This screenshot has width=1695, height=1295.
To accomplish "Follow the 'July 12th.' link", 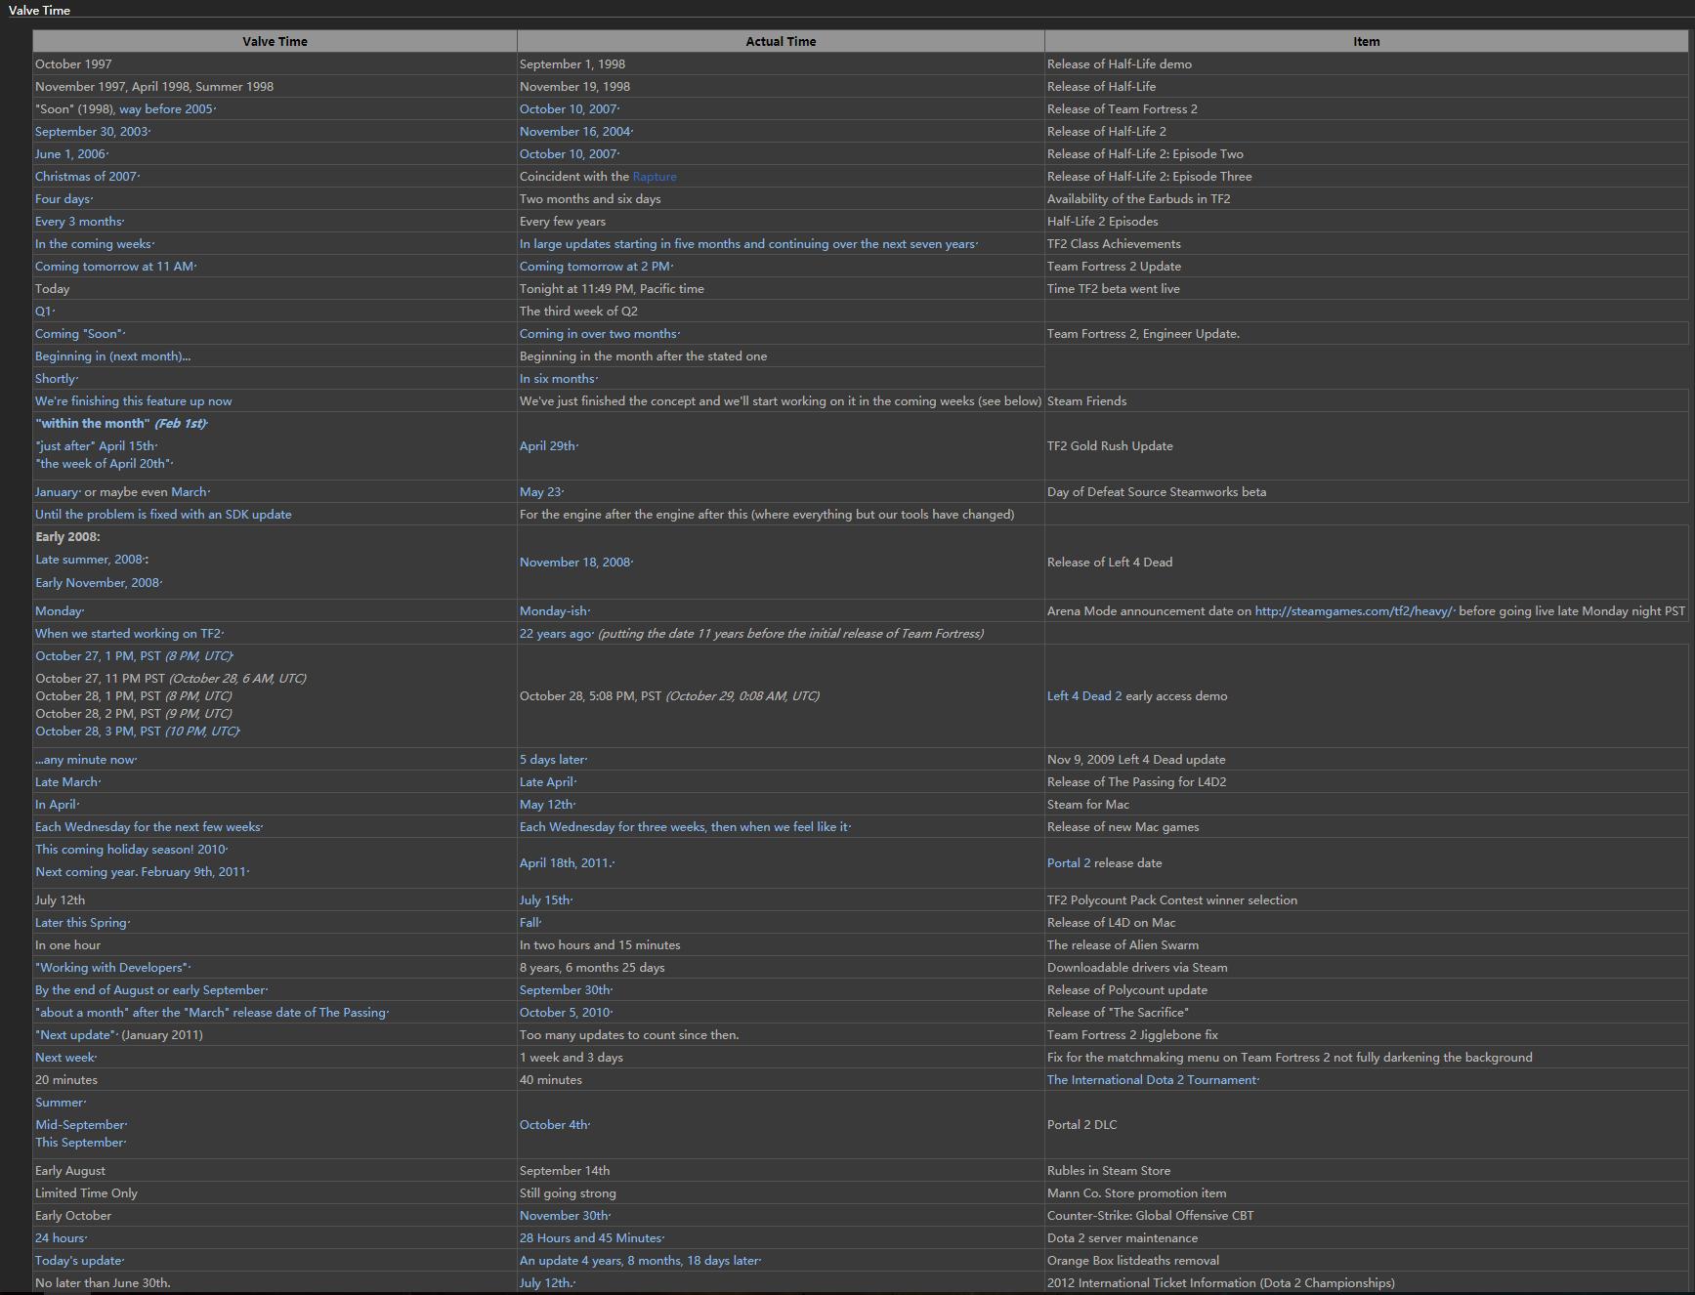I will click(546, 1283).
